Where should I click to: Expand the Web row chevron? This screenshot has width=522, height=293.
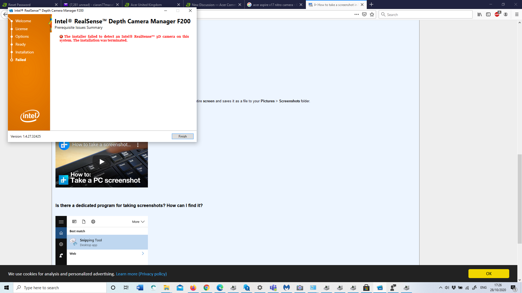(x=143, y=253)
